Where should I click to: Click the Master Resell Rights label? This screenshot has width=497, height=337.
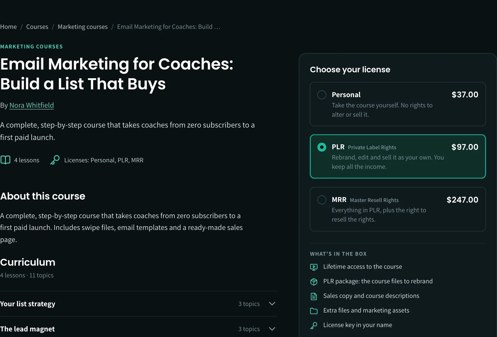click(x=374, y=200)
